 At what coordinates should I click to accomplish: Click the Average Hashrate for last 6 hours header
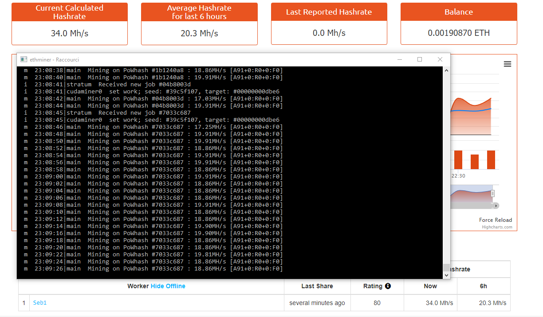pyautogui.click(x=199, y=12)
